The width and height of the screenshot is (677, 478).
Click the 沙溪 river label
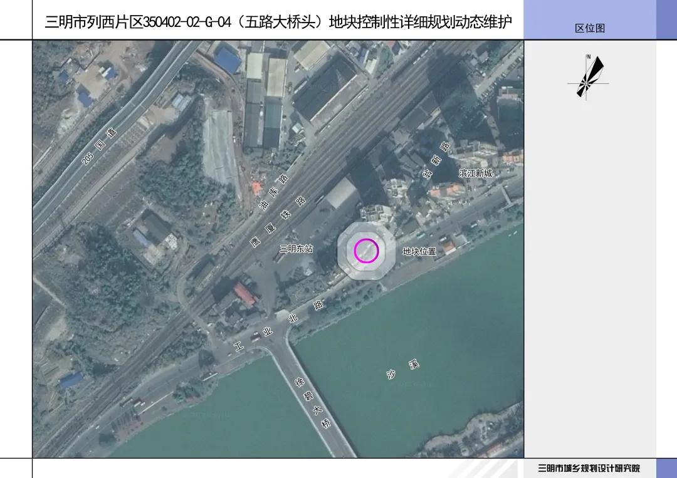click(x=402, y=369)
